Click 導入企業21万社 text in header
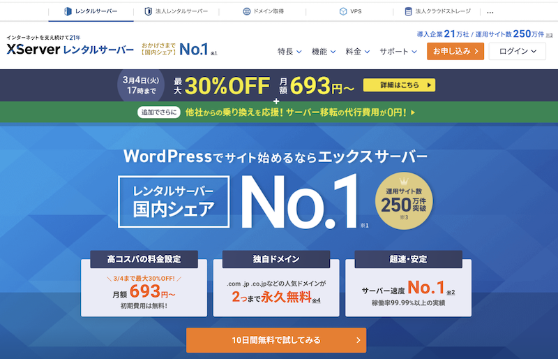Screen dimensions: 558x359 coord(443,34)
